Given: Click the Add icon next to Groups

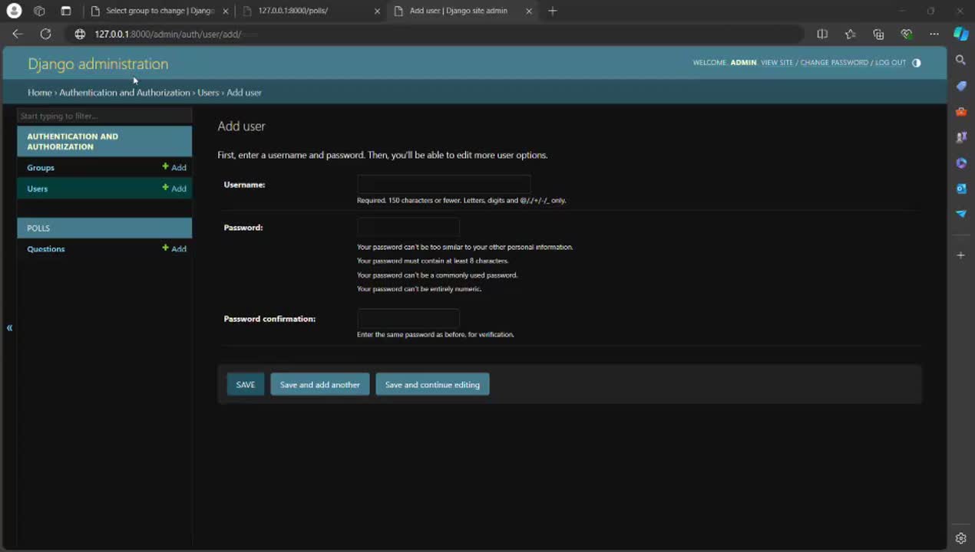Looking at the screenshot, I should pyautogui.click(x=174, y=167).
